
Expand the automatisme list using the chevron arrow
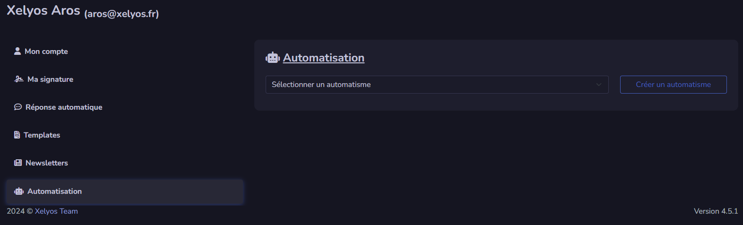tap(599, 85)
